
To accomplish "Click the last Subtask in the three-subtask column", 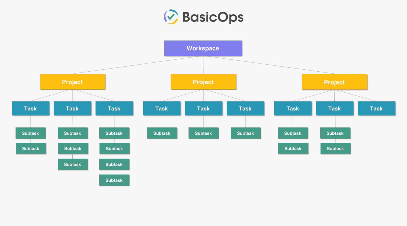I will [73, 164].
